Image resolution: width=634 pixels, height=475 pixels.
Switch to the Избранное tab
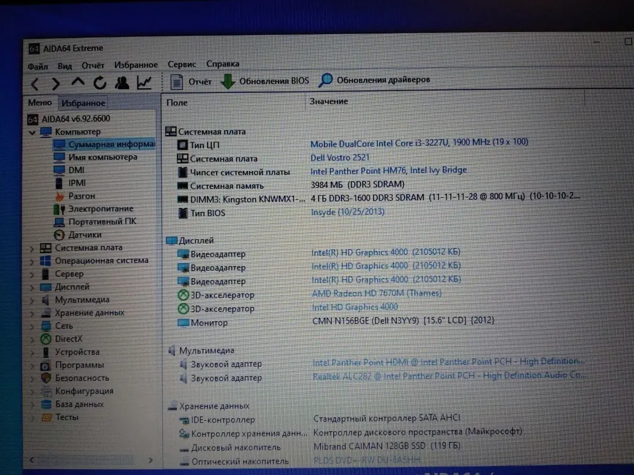point(83,103)
